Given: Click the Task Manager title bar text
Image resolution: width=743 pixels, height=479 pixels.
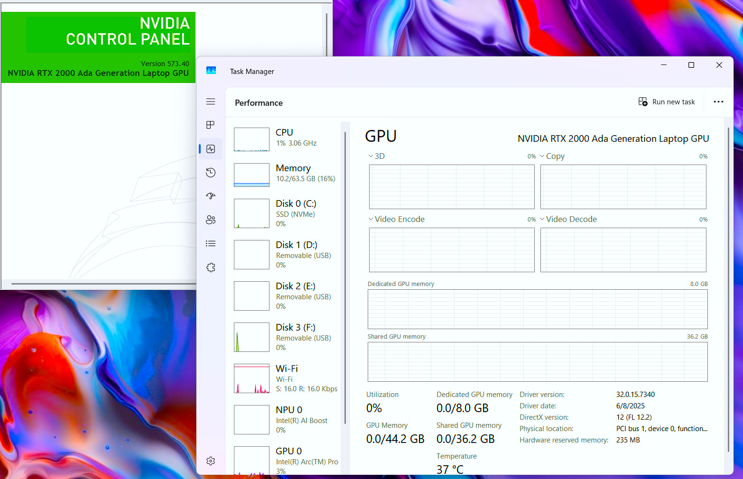Looking at the screenshot, I should click(252, 72).
